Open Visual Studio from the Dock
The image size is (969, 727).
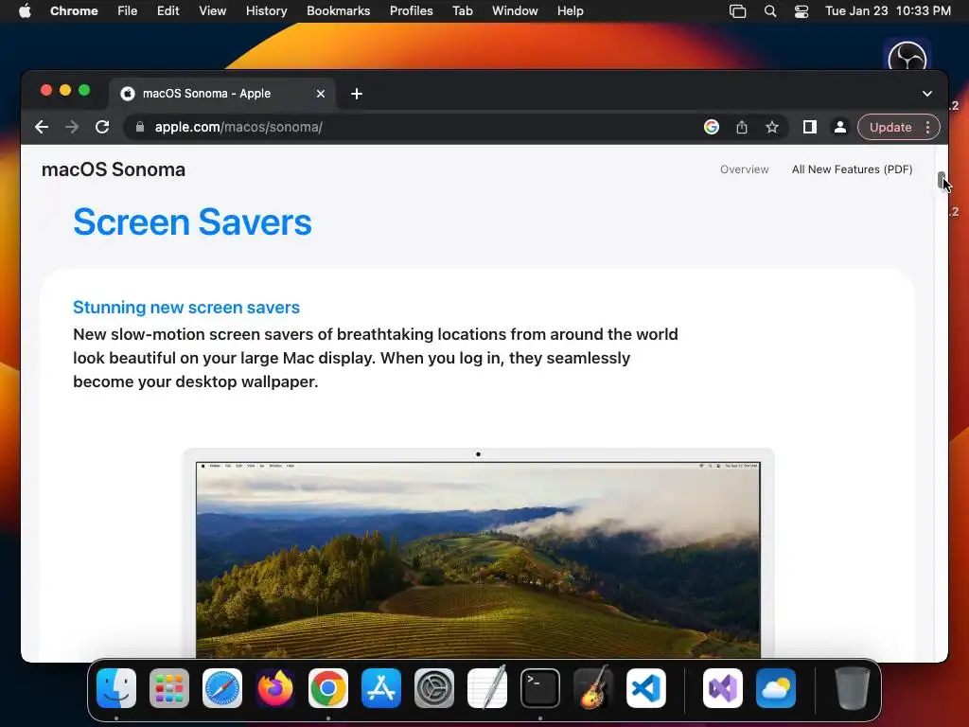[723, 688]
